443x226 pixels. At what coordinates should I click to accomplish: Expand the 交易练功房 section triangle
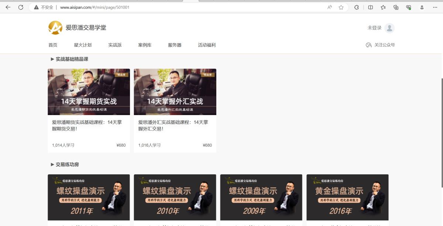[52, 164]
